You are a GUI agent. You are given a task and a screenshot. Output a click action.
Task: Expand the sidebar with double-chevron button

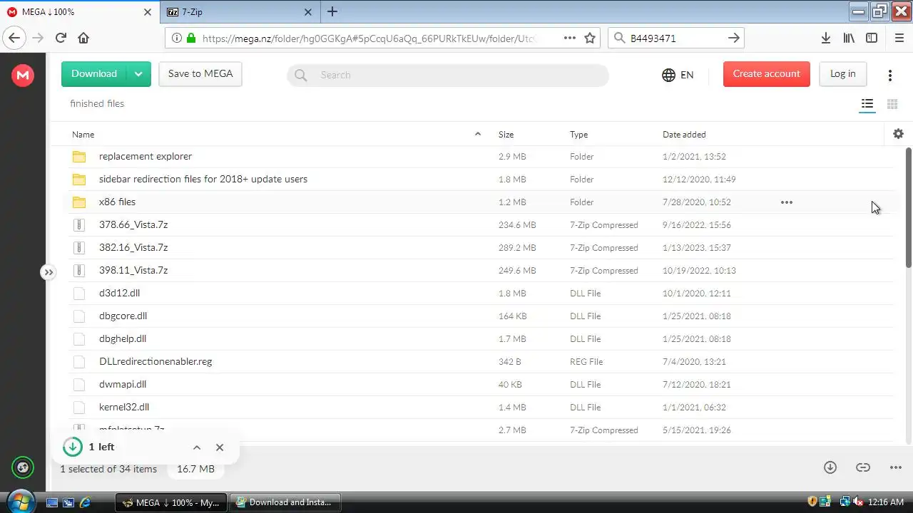tap(48, 272)
